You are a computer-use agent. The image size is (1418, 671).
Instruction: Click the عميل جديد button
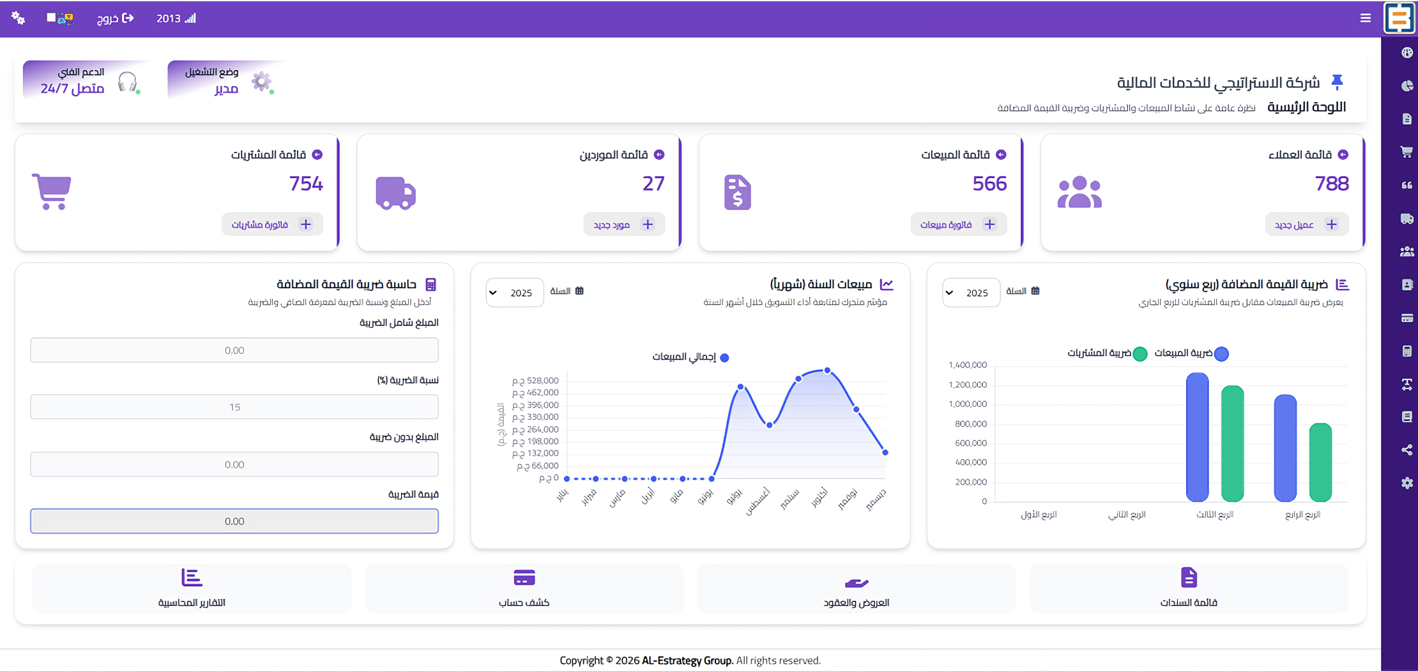click(1306, 225)
